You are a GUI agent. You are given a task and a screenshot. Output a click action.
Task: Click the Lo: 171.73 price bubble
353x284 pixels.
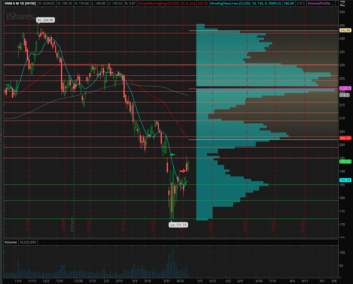click(178, 225)
